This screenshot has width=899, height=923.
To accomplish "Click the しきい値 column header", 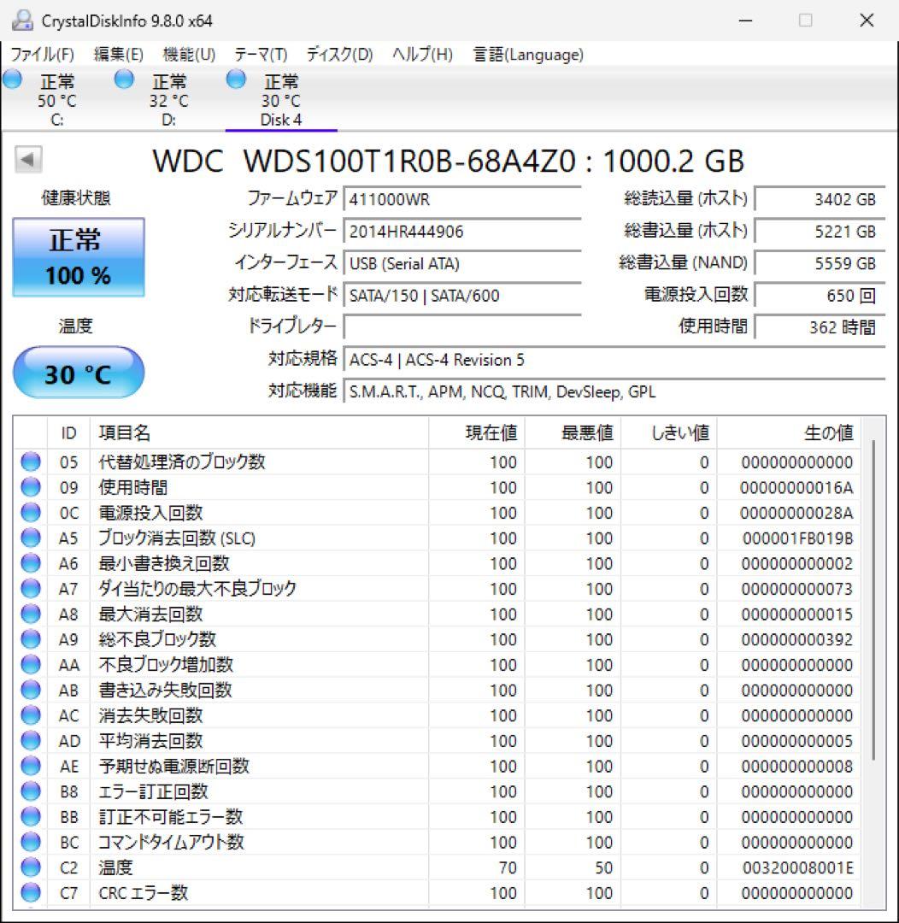I will 669,433.
